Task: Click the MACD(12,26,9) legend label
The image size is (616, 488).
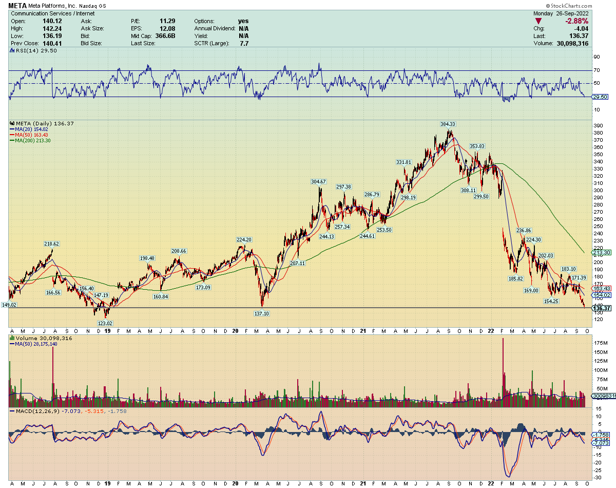Action: coord(36,411)
